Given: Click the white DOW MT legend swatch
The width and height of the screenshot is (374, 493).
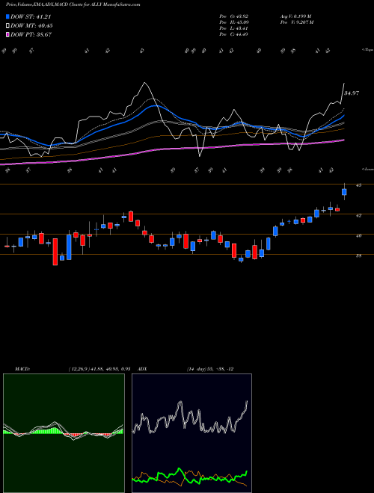Looking at the screenshot, I should point(8,26).
